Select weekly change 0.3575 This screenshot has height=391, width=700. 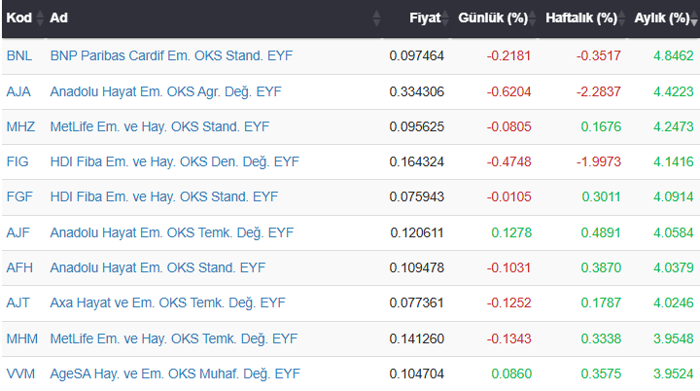tap(601, 373)
